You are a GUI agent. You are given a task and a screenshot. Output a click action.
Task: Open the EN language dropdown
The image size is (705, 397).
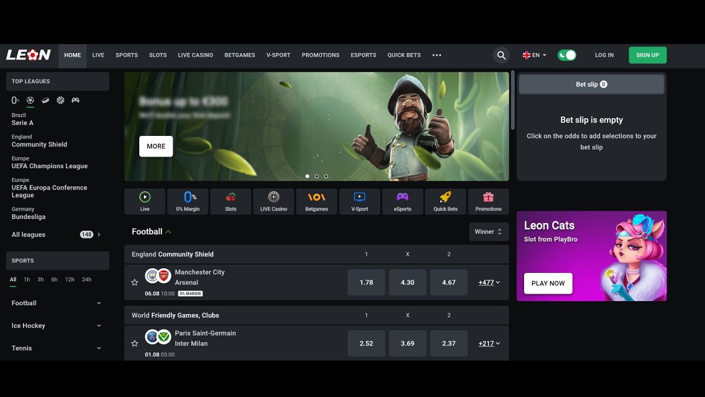coord(535,55)
